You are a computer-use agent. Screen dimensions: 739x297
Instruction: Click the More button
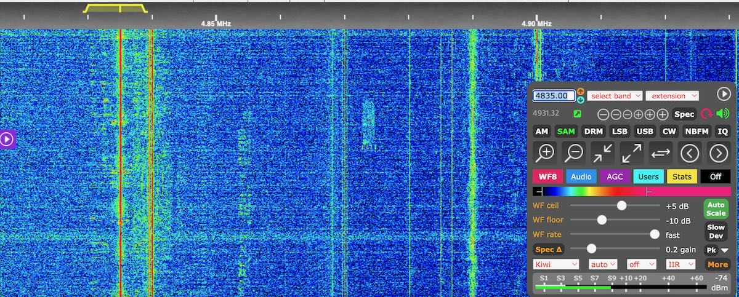coord(717,264)
